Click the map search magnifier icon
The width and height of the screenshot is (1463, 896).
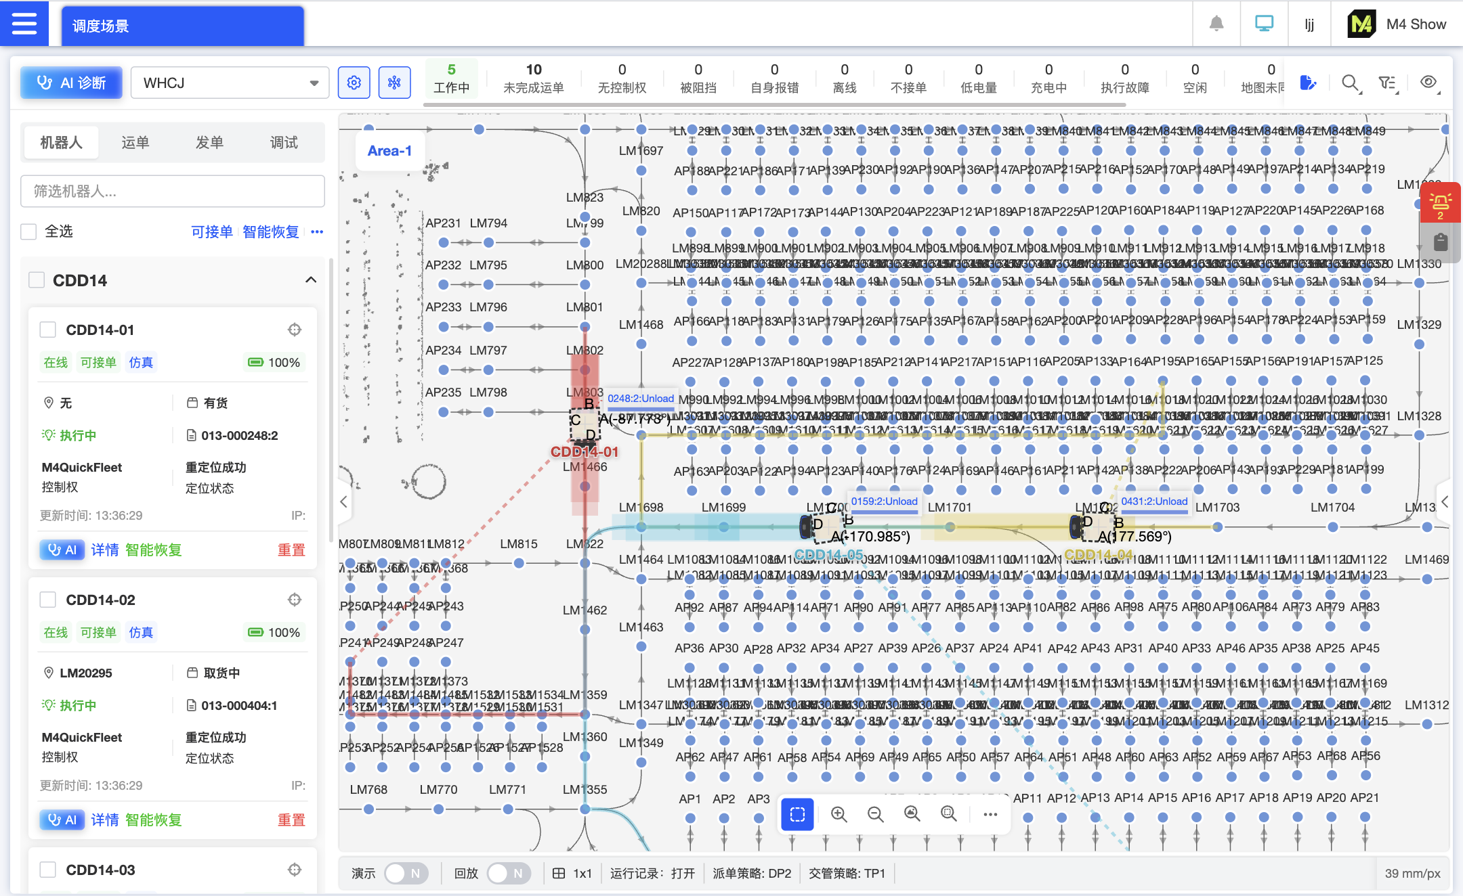(1350, 83)
